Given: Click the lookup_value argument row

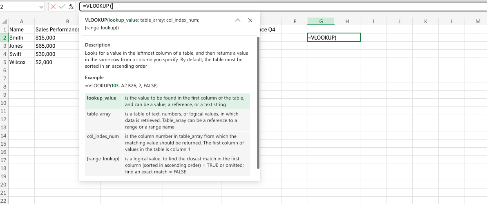Looking at the screenshot, I should tap(168, 101).
